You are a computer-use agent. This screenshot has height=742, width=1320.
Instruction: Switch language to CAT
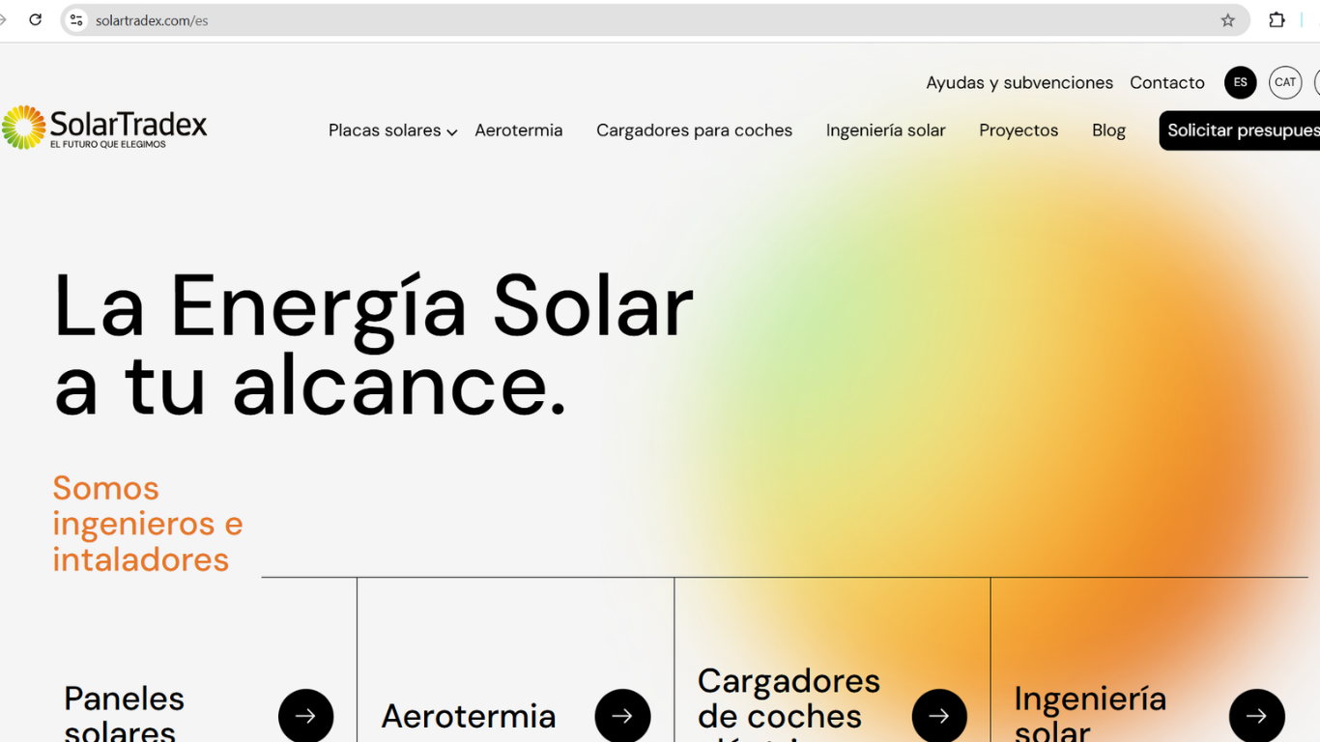point(1285,83)
